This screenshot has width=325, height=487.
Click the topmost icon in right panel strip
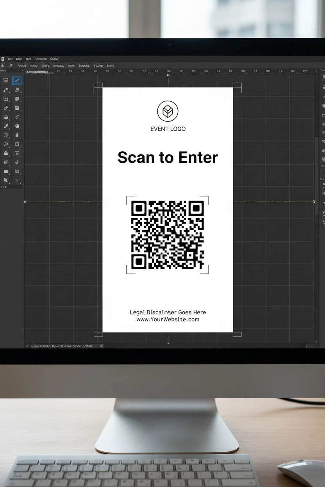click(322, 77)
